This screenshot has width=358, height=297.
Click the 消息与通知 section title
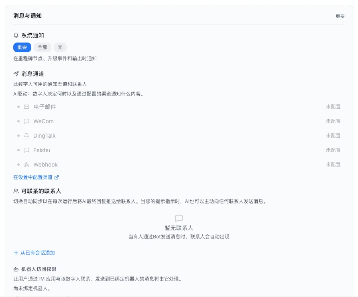tap(27, 16)
